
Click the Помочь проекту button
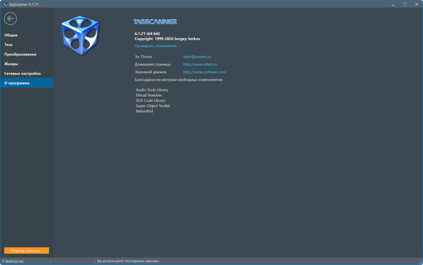coord(27,250)
